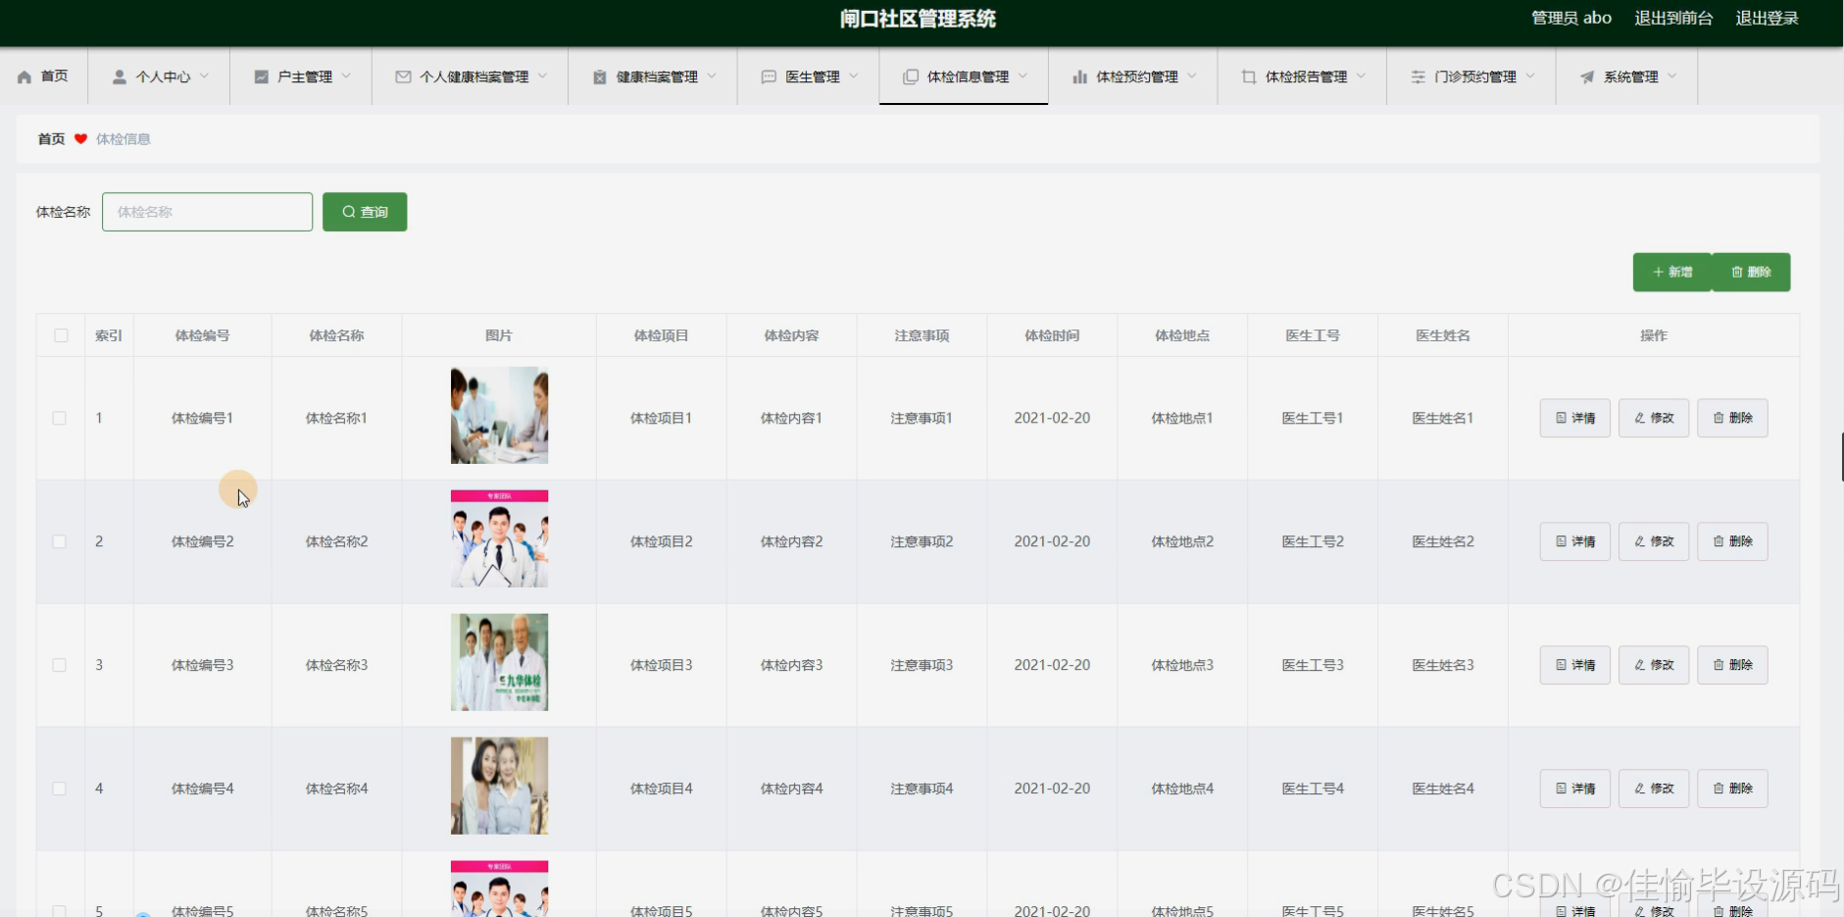Click the trash icon in row 2 删除

click(1719, 541)
